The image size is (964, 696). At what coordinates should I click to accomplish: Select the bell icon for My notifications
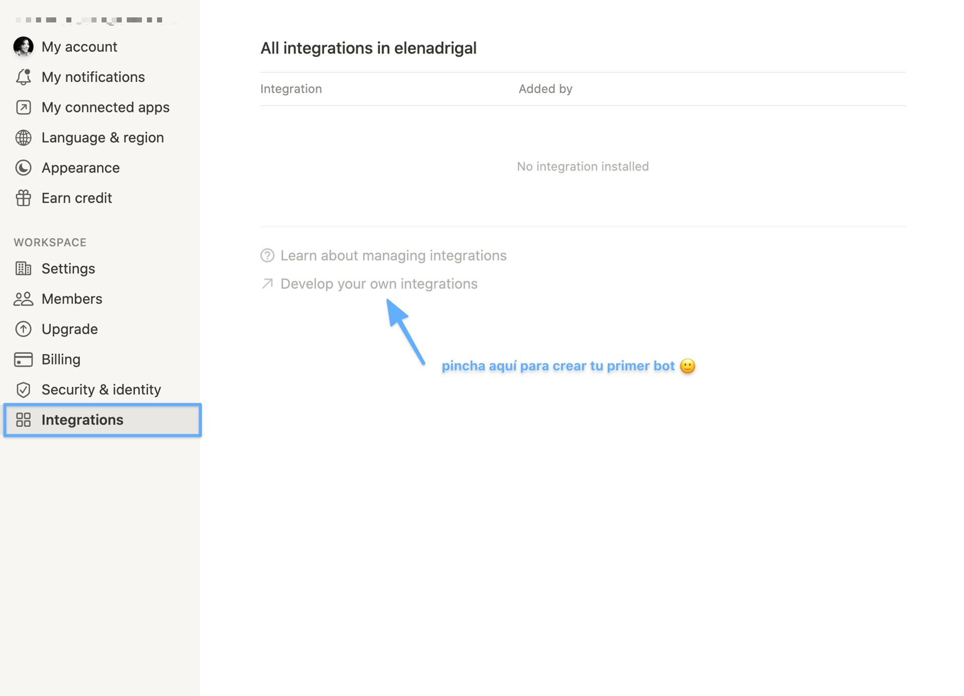coord(23,77)
